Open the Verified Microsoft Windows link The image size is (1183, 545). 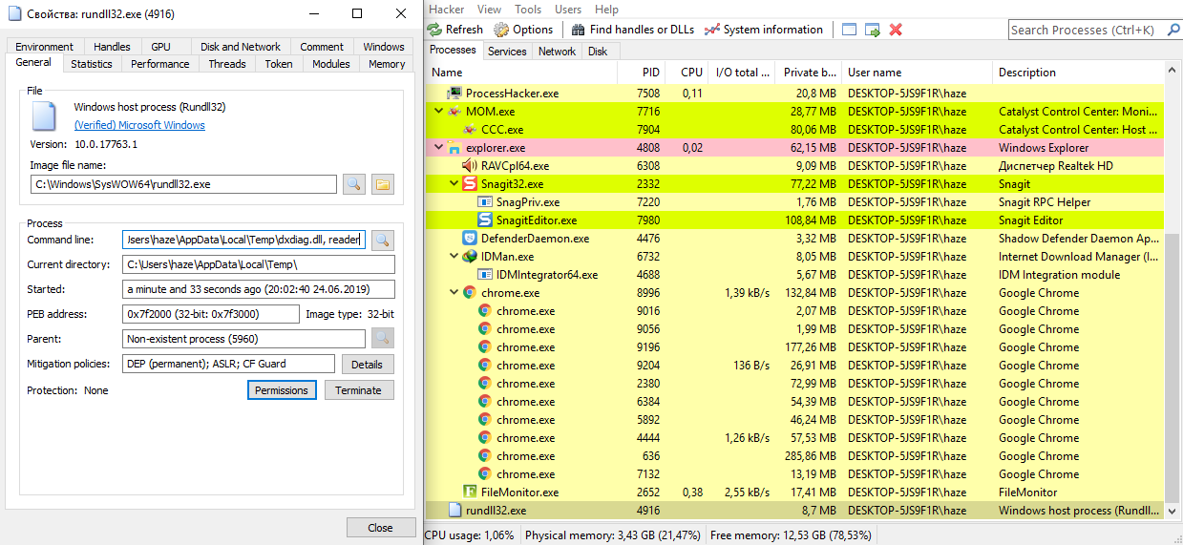(139, 125)
